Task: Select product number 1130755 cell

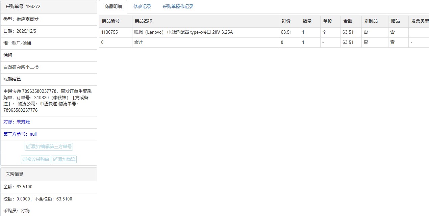Action: 109,32
